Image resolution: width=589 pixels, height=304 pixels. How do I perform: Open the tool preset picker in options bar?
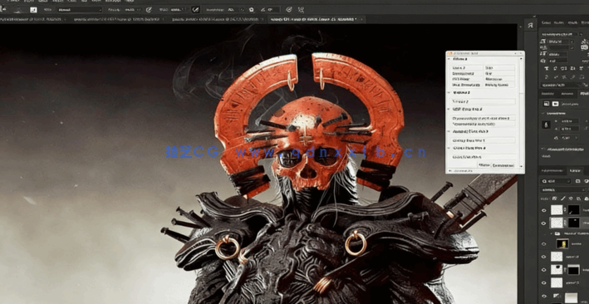(3, 10)
